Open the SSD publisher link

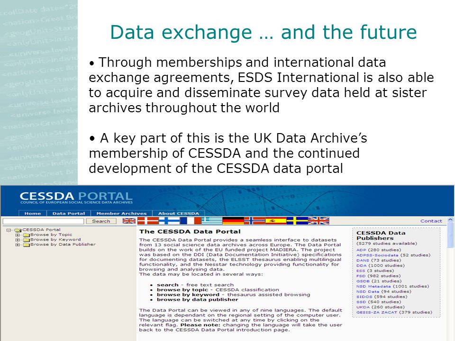coord(361,302)
